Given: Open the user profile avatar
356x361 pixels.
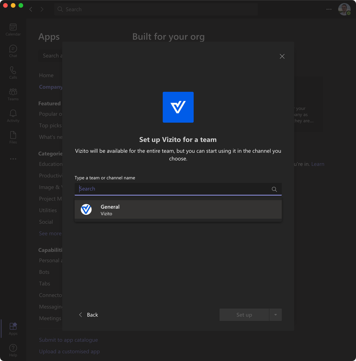Looking at the screenshot, I should point(344,9).
